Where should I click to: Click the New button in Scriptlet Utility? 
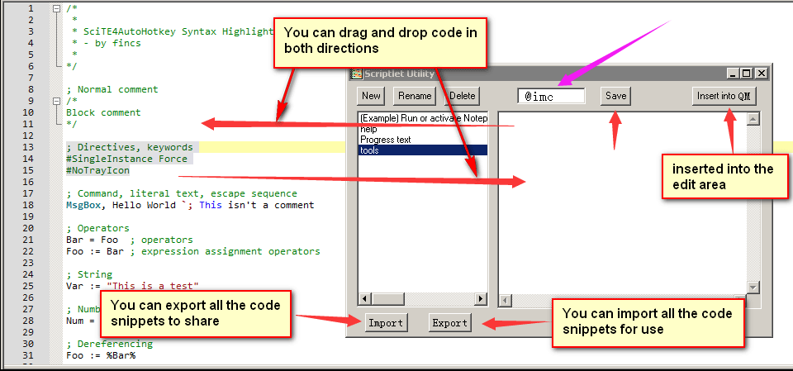pyautogui.click(x=371, y=96)
